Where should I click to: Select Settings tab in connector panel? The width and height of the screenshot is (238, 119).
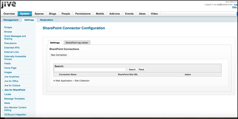(x=55, y=43)
